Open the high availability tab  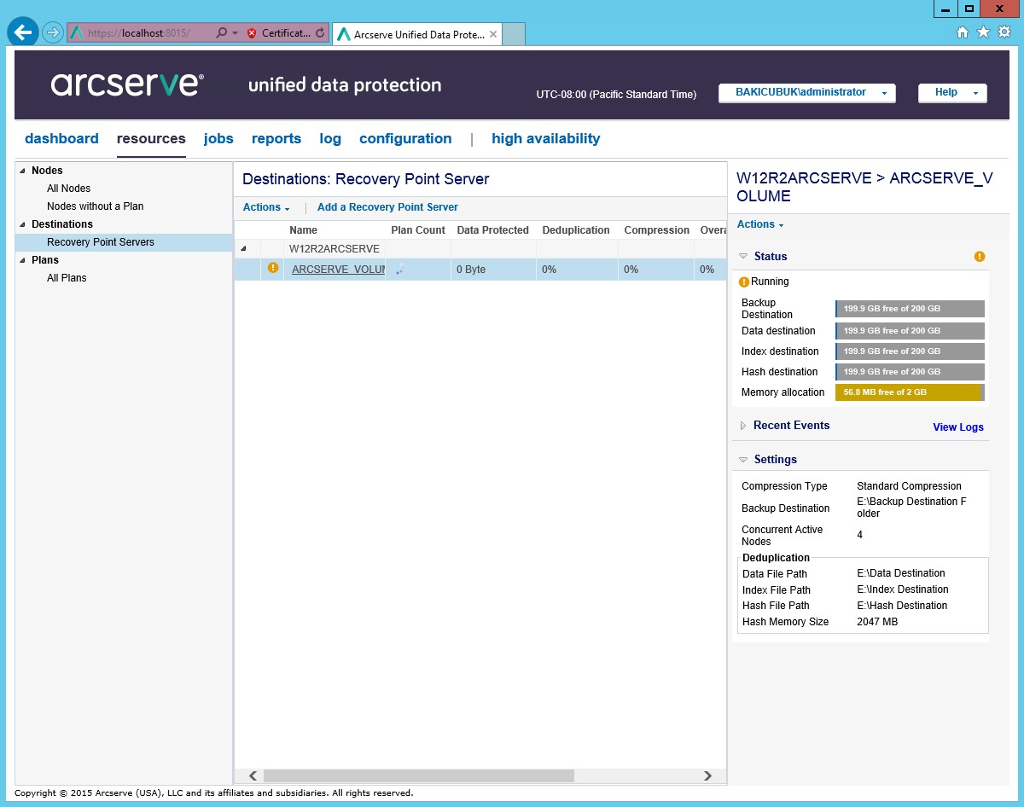tap(546, 138)
